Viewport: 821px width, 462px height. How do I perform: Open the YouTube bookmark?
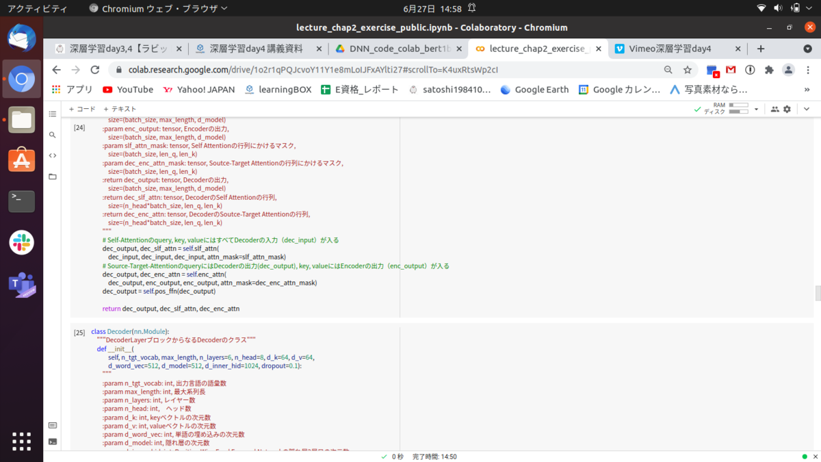128,90
